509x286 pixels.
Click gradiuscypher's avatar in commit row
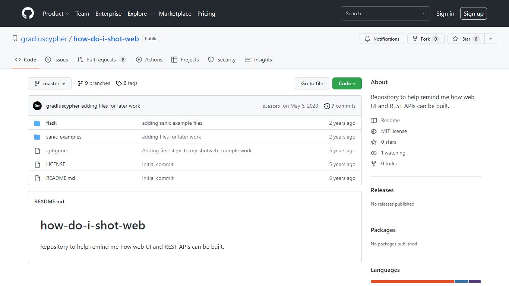[37, 106]
